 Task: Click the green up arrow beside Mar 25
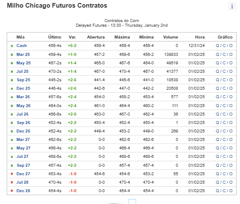pyautogui.click(x=12, y=55)
